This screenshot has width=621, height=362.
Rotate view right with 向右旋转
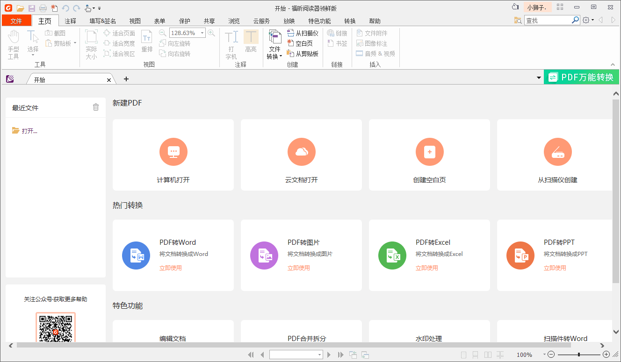[x=175, y=54]
